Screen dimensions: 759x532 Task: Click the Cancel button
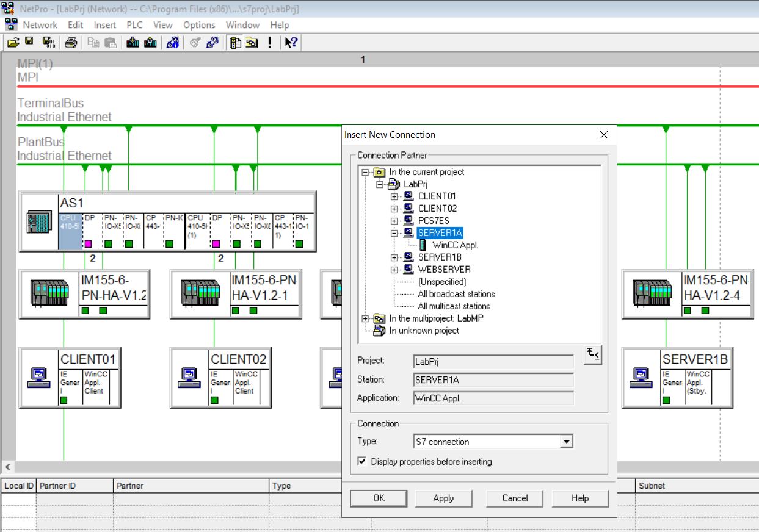(x=515, y=498)
